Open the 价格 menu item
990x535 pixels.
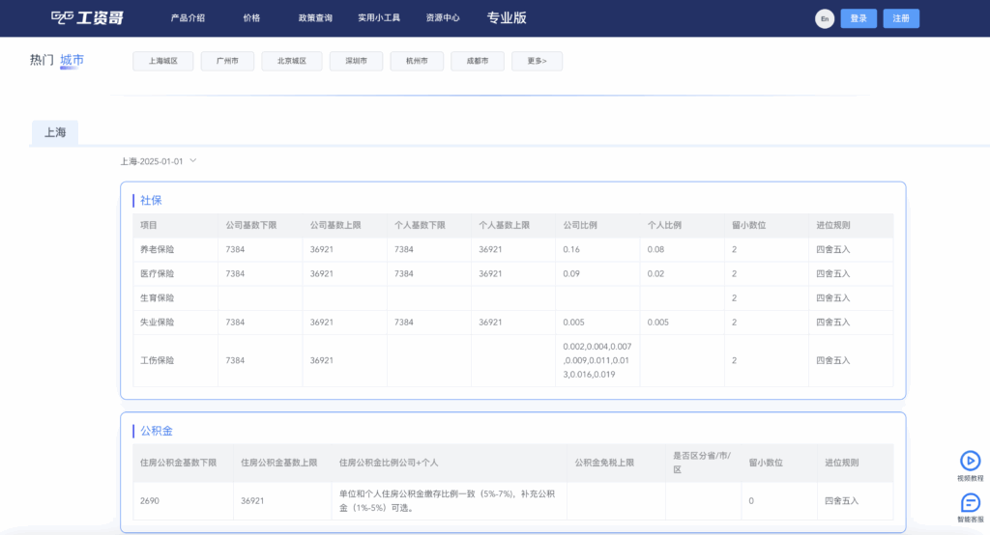(x=251, y=17)
